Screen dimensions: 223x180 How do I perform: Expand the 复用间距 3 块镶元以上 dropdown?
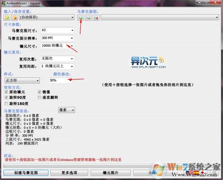point(57,66)
